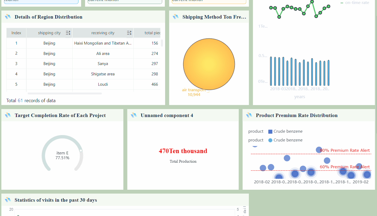Select the value 297 in Sanya row
The height and width of the screenshot is (216, 377).
155,64
